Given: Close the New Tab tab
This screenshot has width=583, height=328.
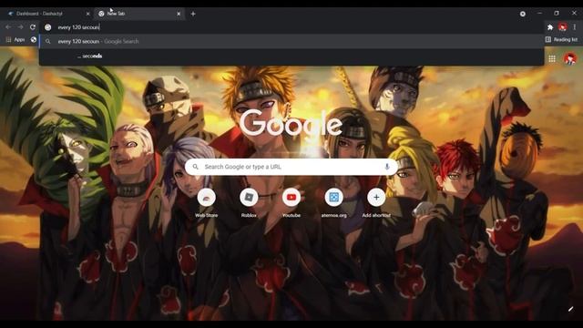Looking at the screenshot, I should pyautogui.click(x=179, y=14).
